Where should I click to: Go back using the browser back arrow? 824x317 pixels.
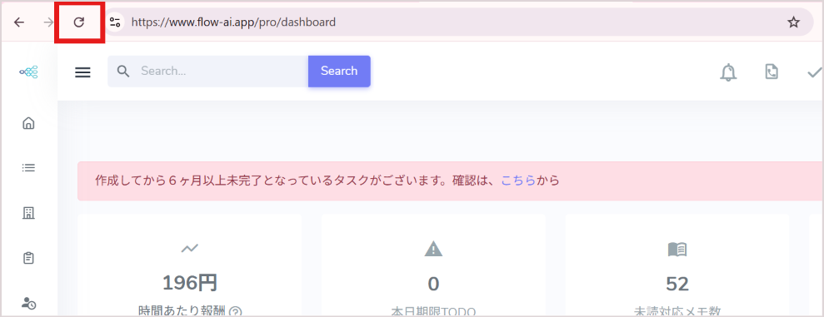click(19, 22)
